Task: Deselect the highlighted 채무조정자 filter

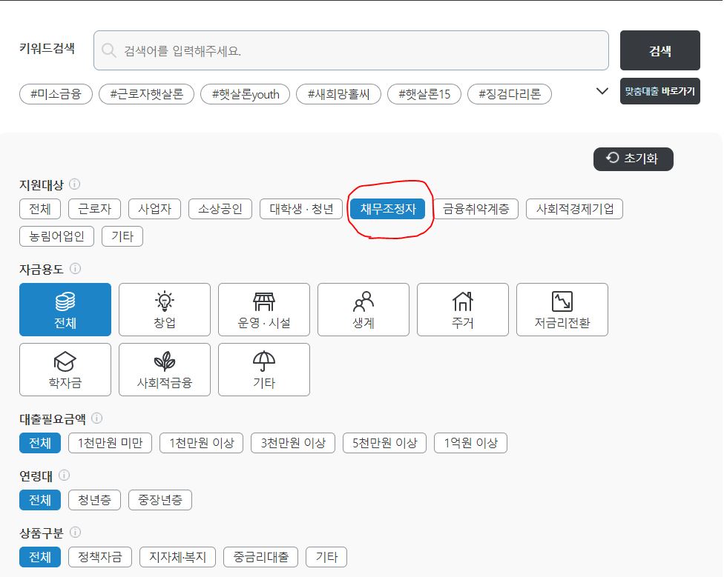Action: click(389, 209)
